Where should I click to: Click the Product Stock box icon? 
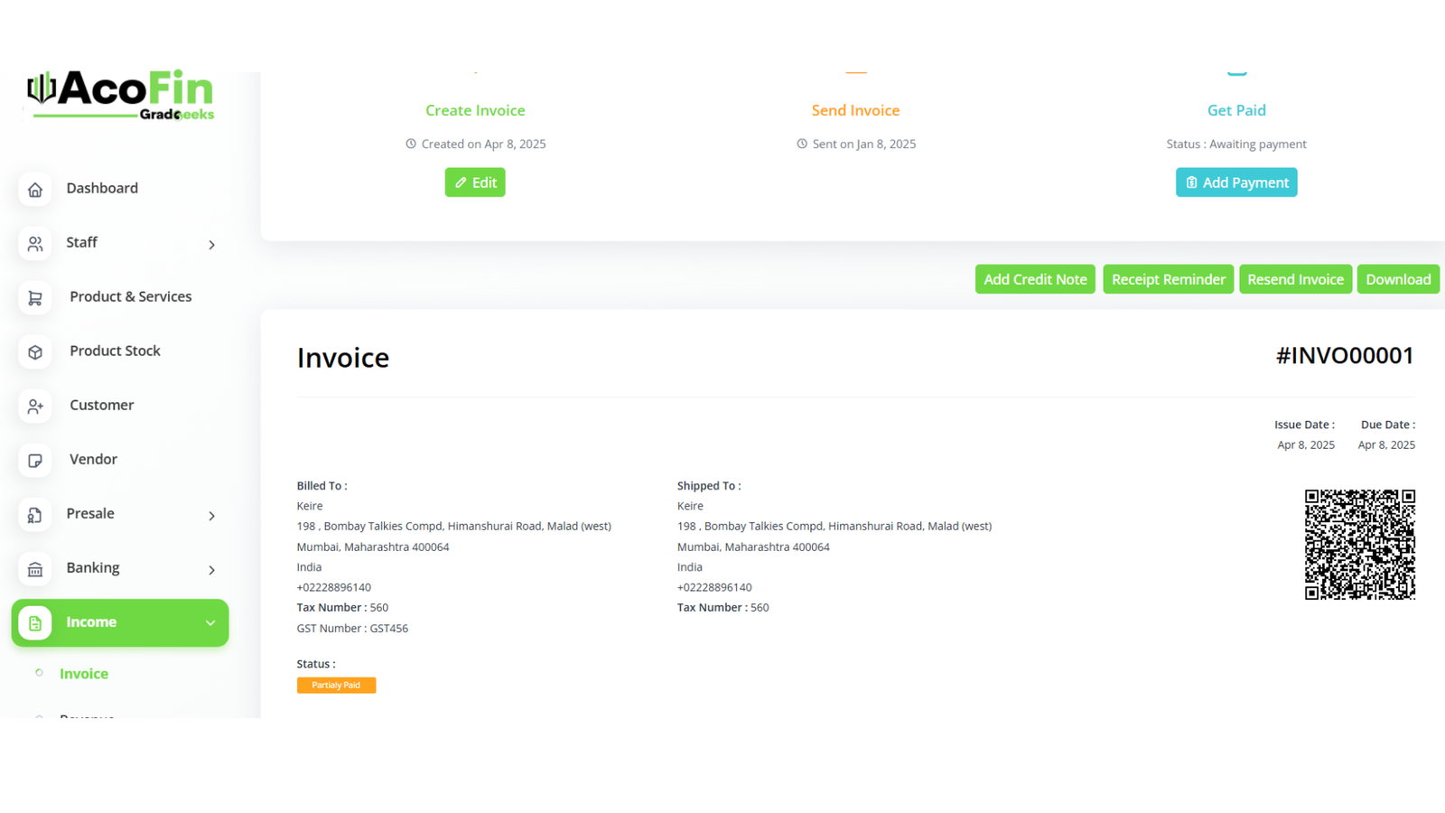click(35, 352)
